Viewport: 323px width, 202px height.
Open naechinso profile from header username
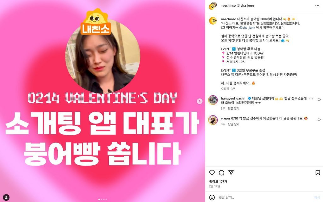228,6
